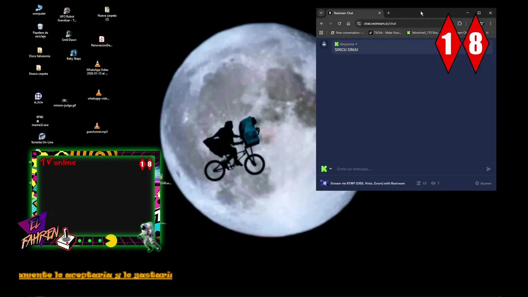The image size is (528, 297).
Task: Expand the dayanna username chevron
Action: [356, 44]
